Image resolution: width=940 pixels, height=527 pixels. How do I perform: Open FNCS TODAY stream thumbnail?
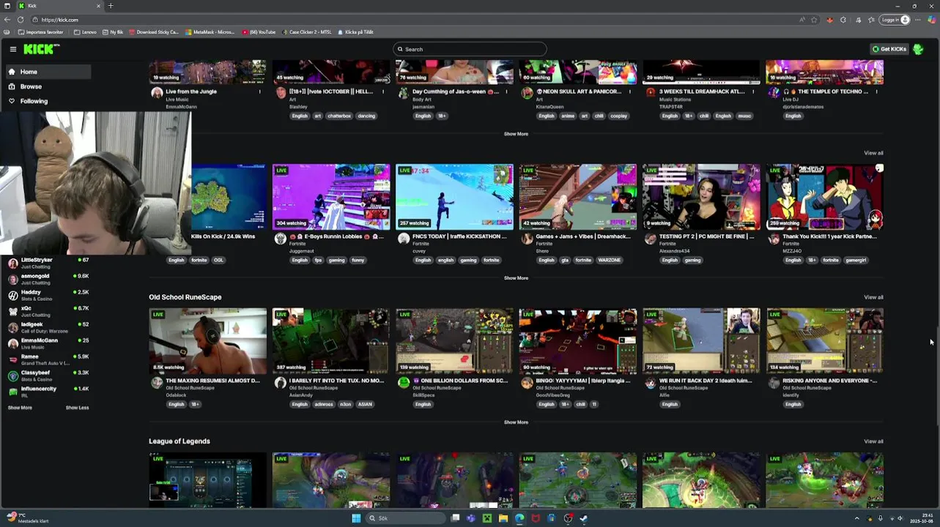point(454,197)
